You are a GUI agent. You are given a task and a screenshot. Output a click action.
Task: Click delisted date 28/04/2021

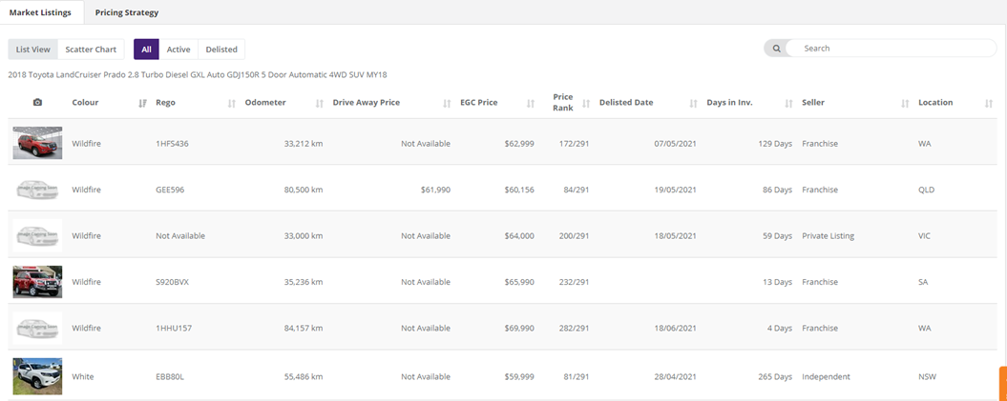[x=675, y=377]
